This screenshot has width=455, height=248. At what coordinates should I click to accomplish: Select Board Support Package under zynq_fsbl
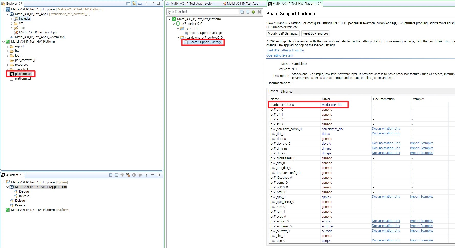coord(205,33)
